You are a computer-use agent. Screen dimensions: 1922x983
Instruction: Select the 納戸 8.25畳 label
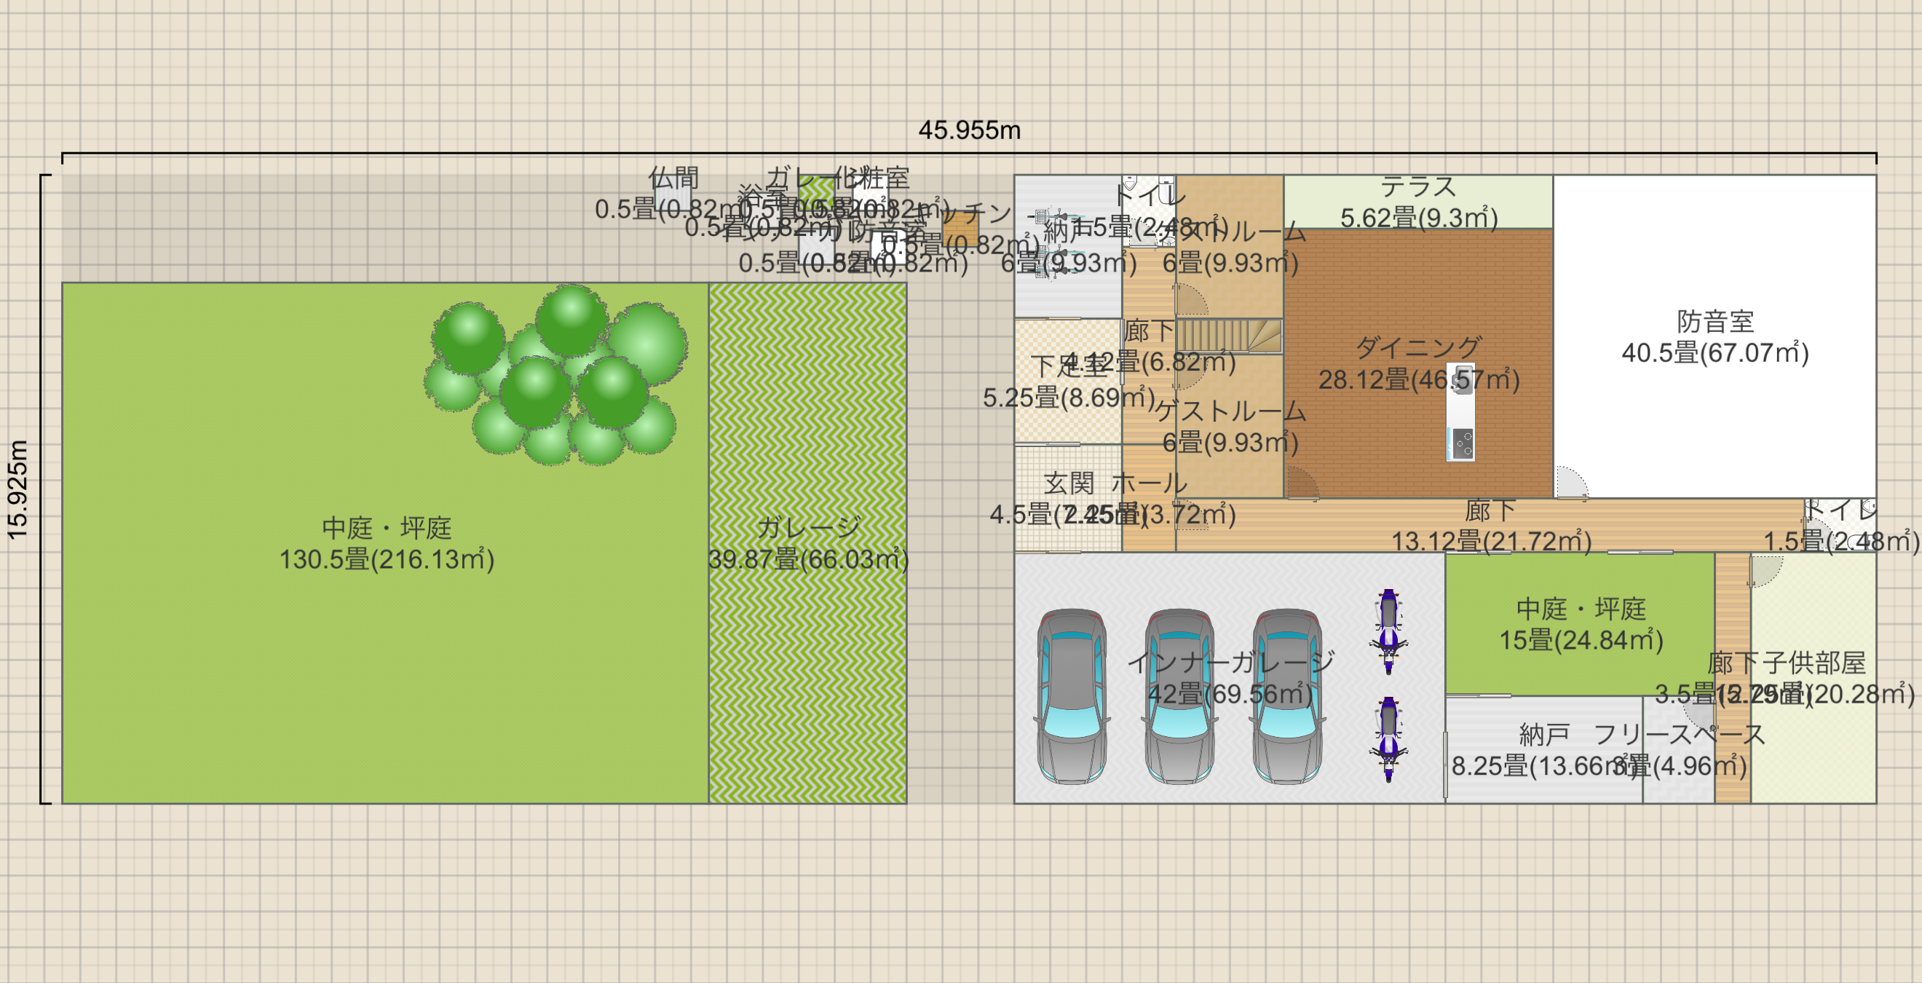[1544, 750]
